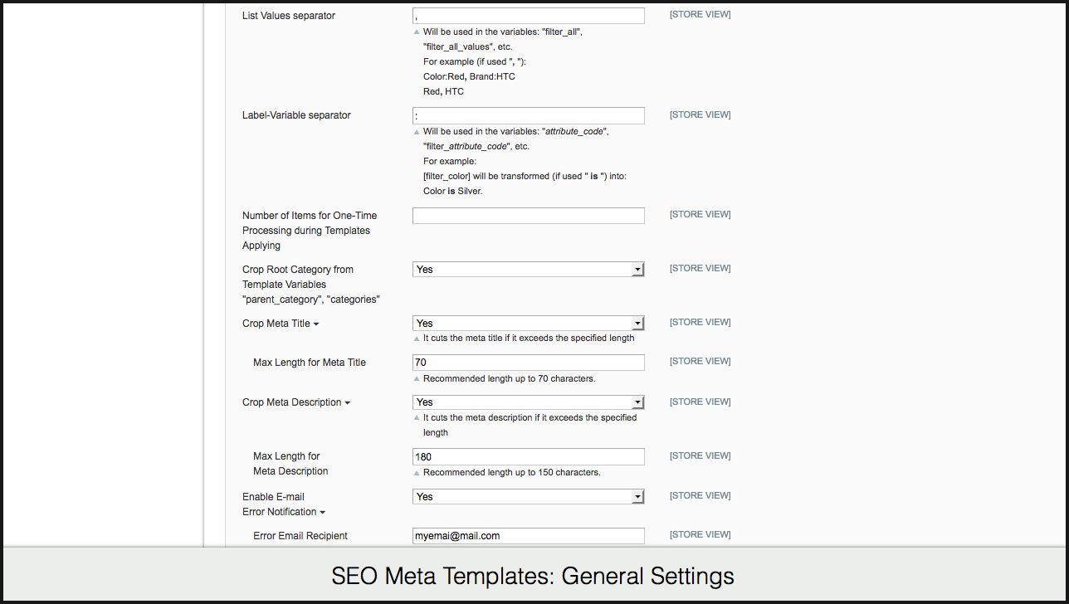
Task: Click the hint triangle under List Values separator
Action: point(417,32)
